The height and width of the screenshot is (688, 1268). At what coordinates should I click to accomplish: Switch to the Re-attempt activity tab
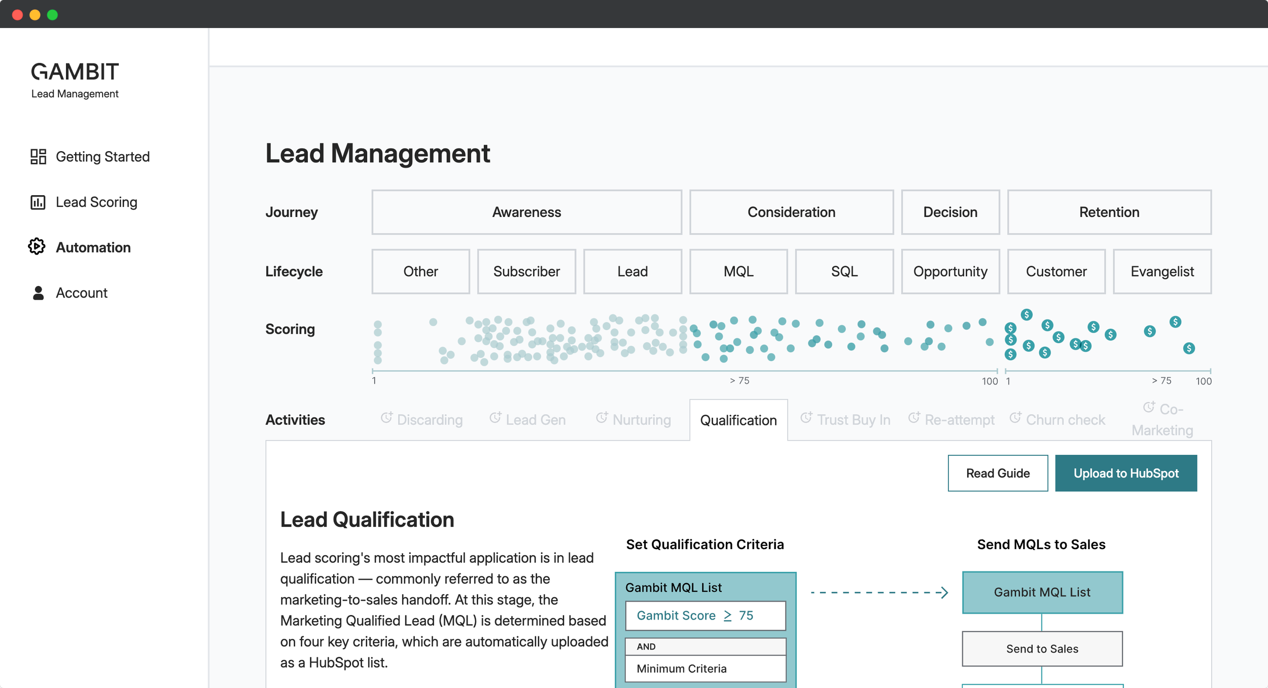click(959, 420)
